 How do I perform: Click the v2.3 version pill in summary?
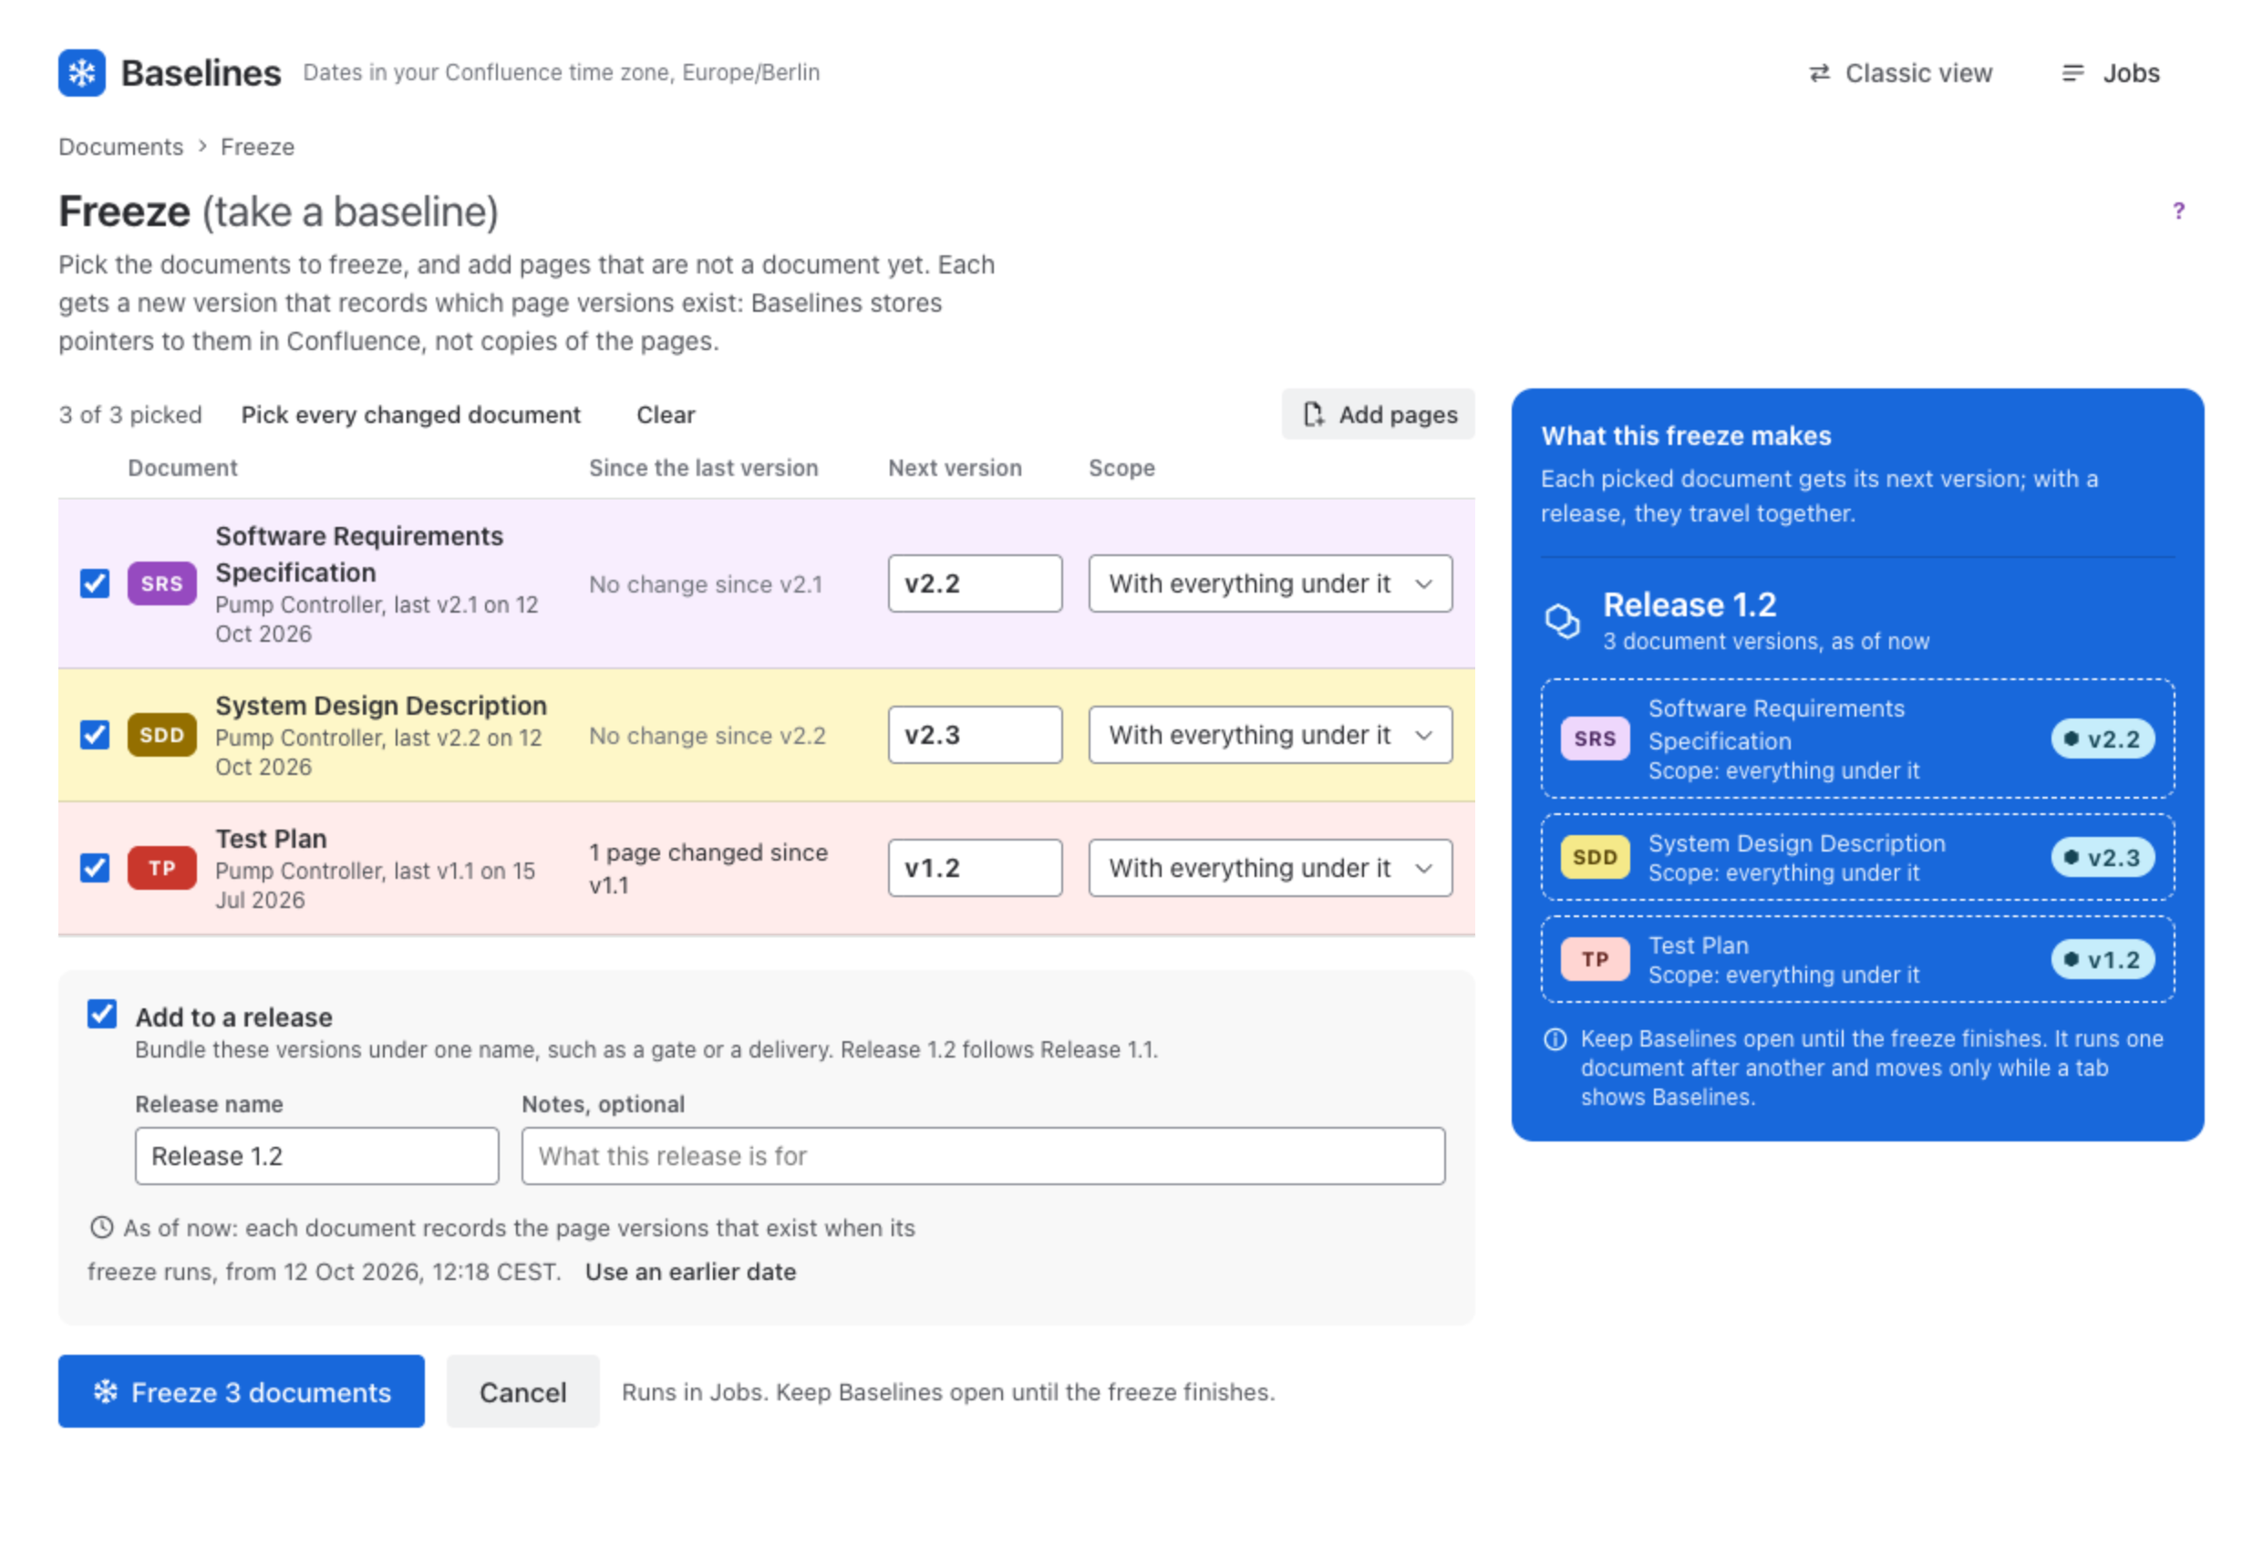tap(2102, 858)
